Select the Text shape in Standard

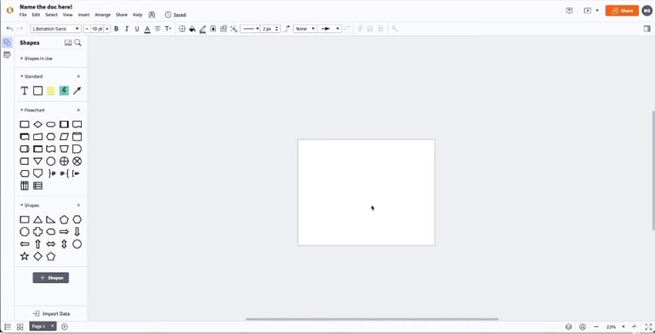point(24,91)
